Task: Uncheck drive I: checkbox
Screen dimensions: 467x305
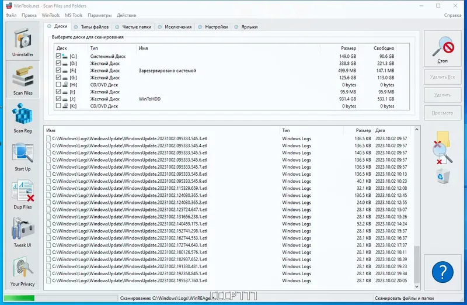Action: (x=58, y=92)
